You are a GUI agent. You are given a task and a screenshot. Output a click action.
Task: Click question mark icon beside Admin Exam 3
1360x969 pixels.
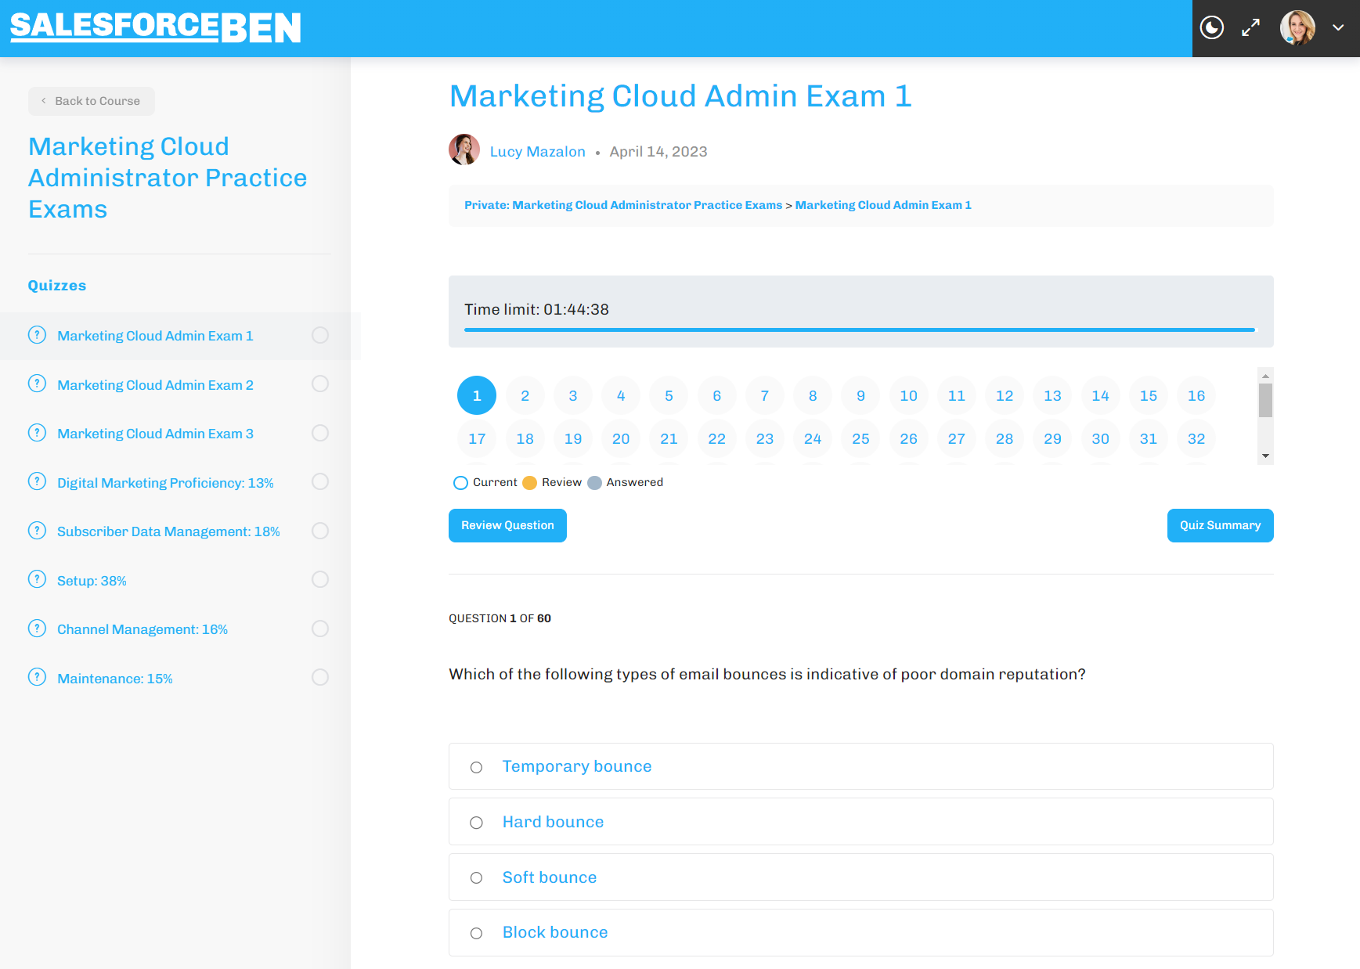pyautogui.click(x=37, y=433)
